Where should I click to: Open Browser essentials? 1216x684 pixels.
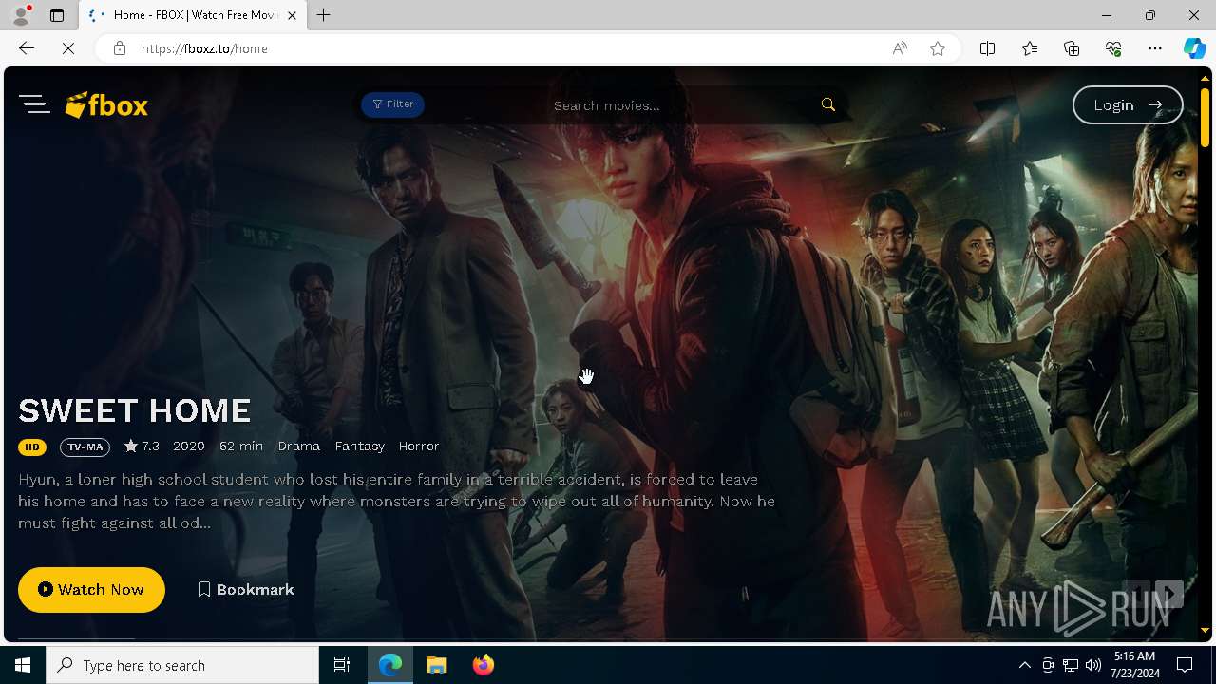(x=1113, y=48)
